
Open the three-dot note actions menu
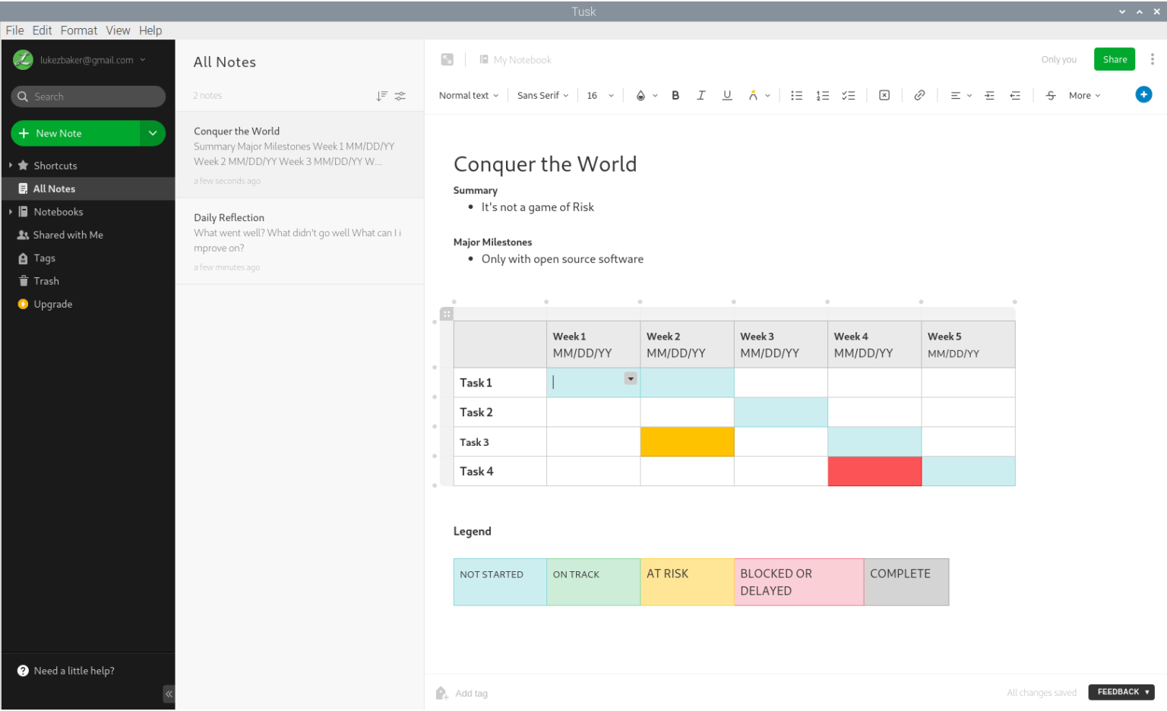(1153, 59)
